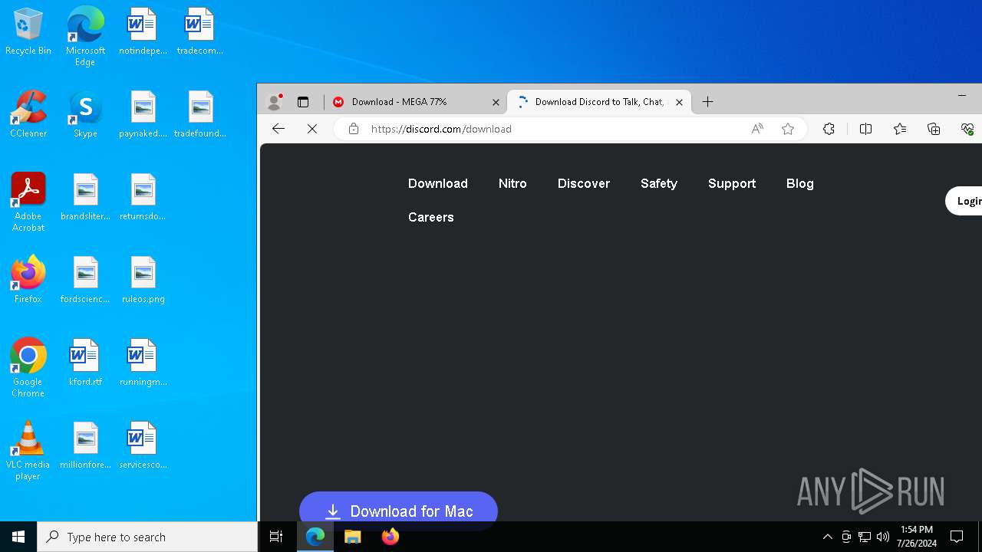Open Task View on the taskbar
The width and height of the screenshot is (982, 552).
(276, 537)
